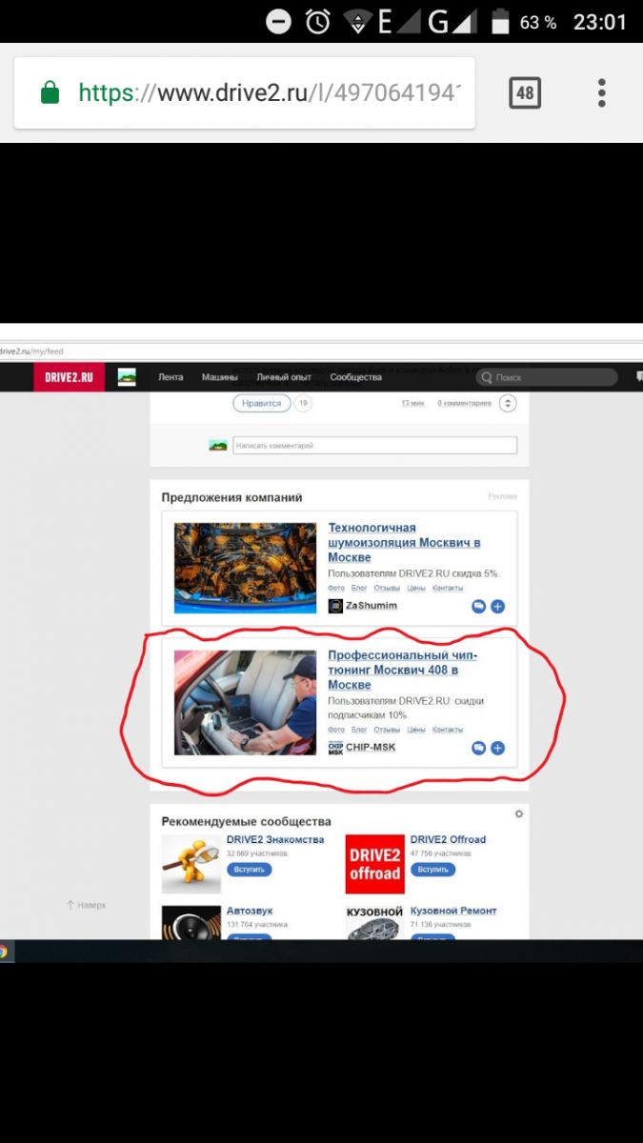Expand the up-down arrow button on the post
Viewport: 643px width, 1143px height.
click(509, 403)
